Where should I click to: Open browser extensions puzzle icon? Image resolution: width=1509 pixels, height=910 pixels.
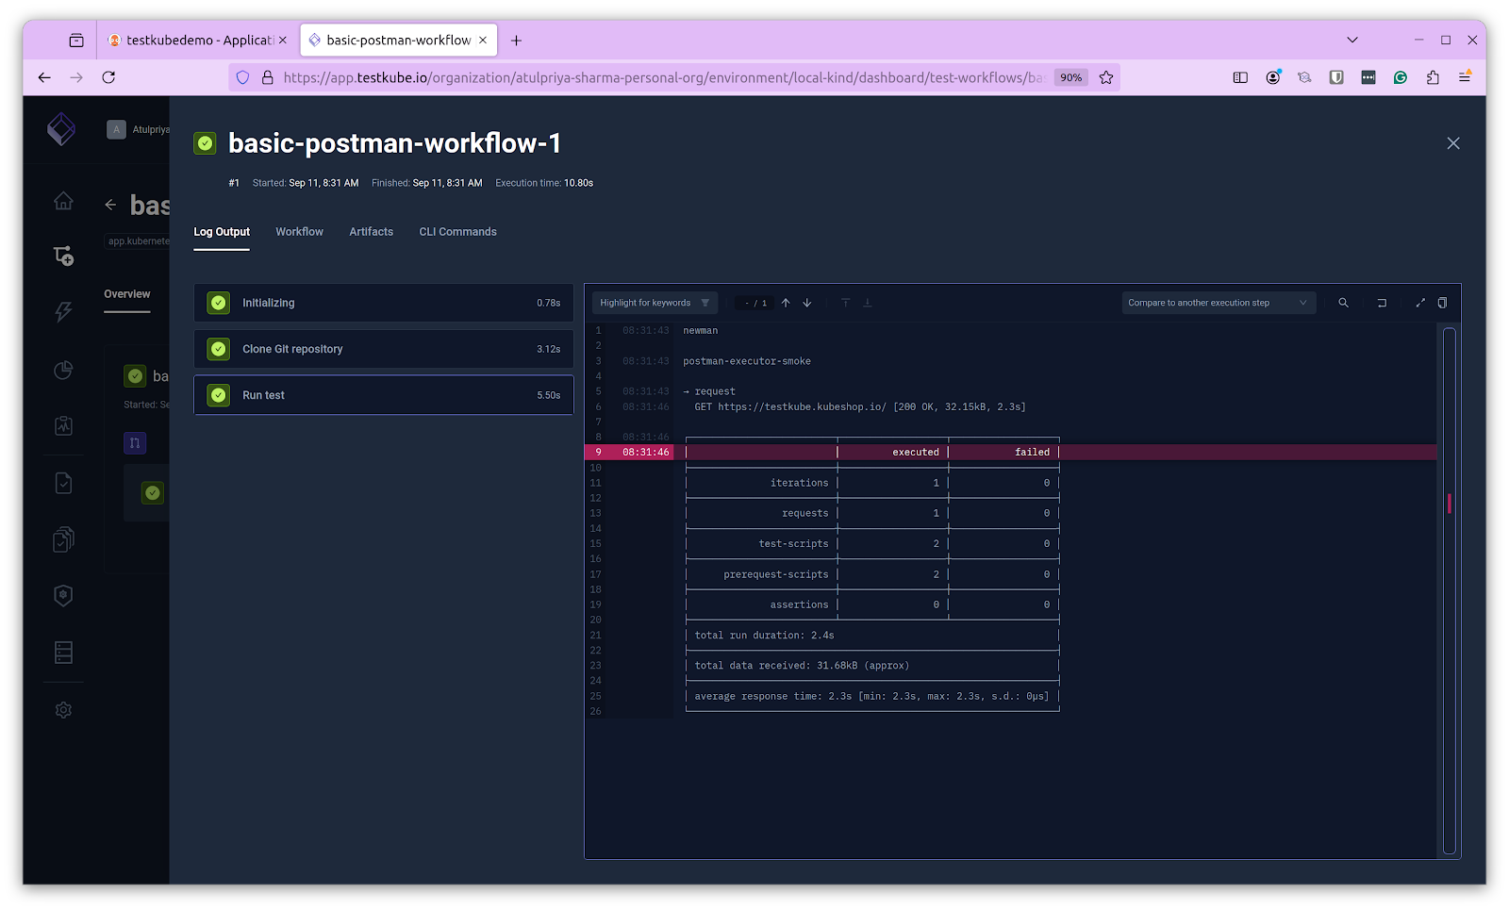[x=1433, y=77]
